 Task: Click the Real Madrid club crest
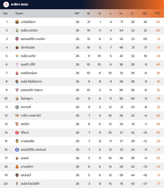coord(17,30)
